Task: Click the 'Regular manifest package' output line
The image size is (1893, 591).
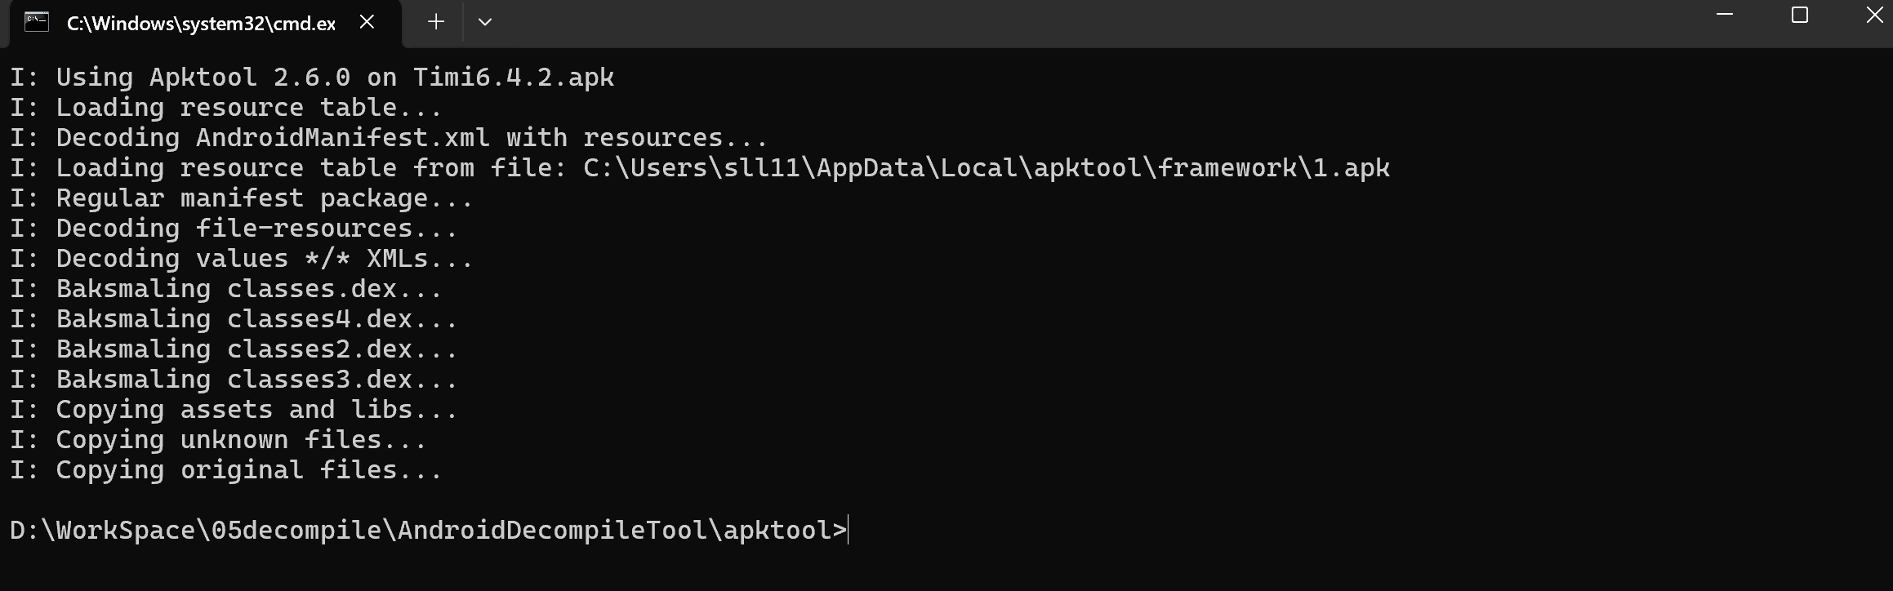Action: 242,198
